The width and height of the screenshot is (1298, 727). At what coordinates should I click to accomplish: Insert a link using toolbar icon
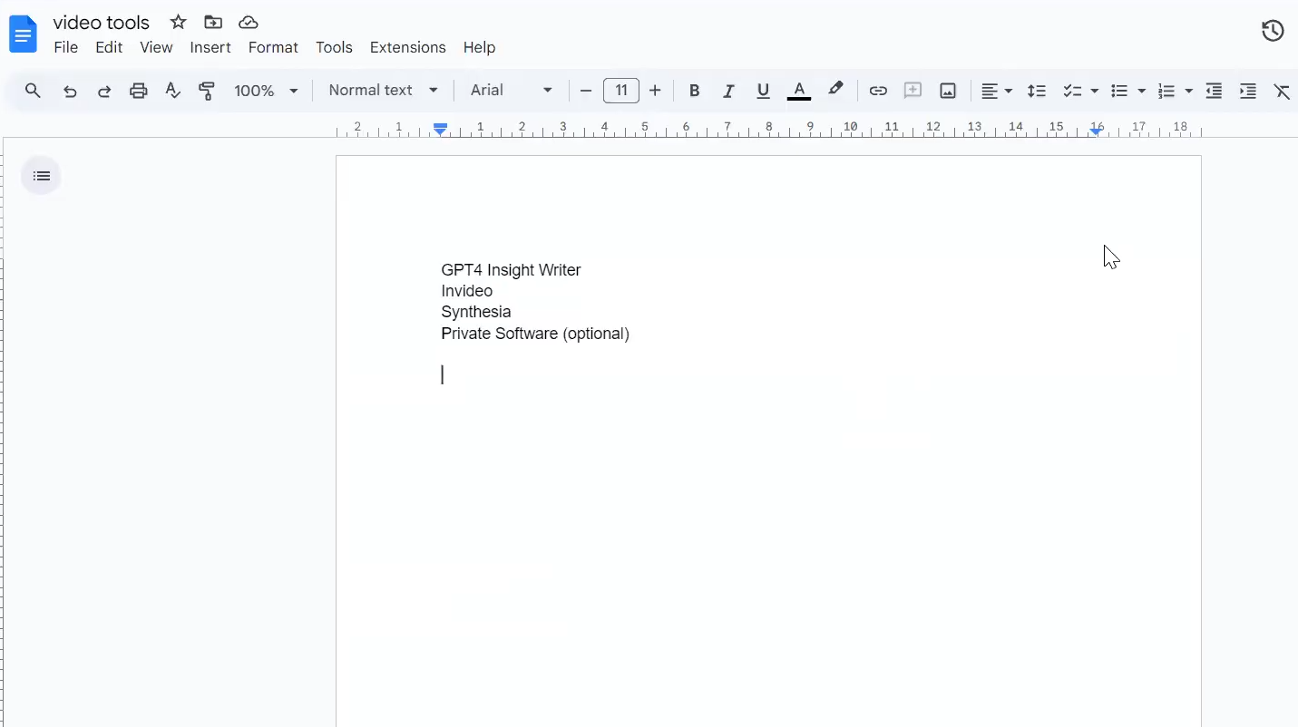(877, 91)
